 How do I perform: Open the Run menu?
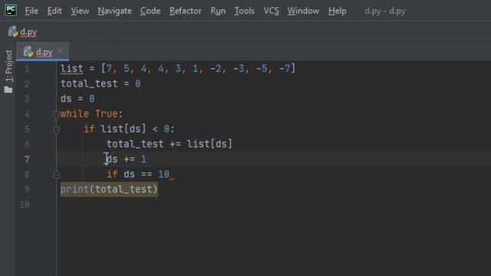(x=218, y=11)
